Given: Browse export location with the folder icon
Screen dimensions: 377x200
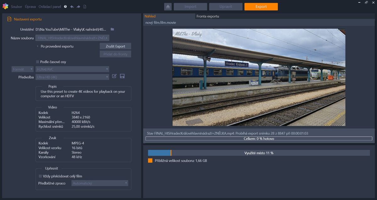Looking at the screenshot, I should click(x=112, y=29).
